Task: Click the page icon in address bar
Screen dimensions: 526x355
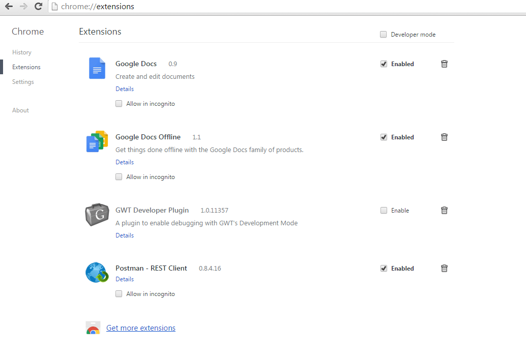Action: pyautogui.click(x=54, y=7)
